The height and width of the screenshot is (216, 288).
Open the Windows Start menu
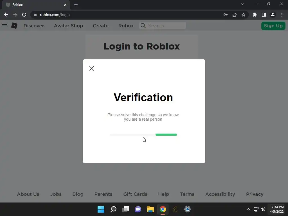point(101,209)
